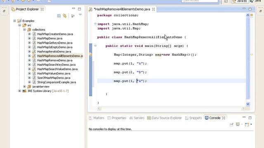The width and height of the screenshot is (264, 148).
Task: Fold the main method block
Action: 95,46
